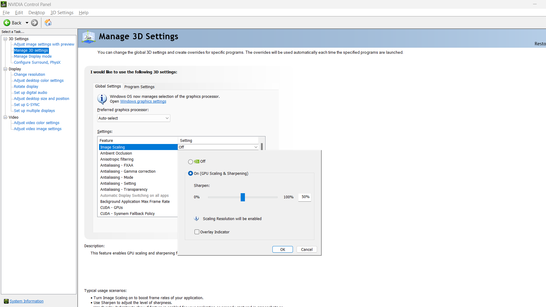Screen dimensions: 546x307
Task: Select CUDA - Sysmem Fallback Policy row
Action: 138,214
